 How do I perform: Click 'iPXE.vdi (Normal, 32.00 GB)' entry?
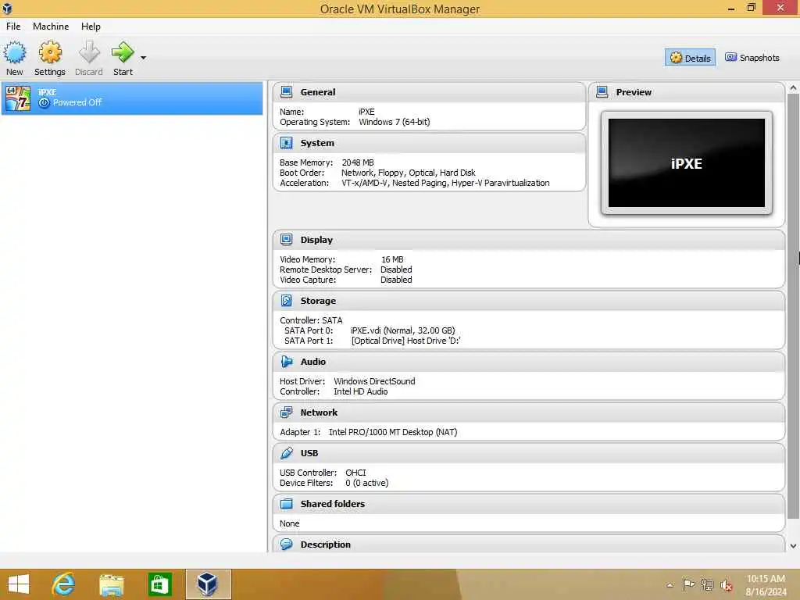402,330
